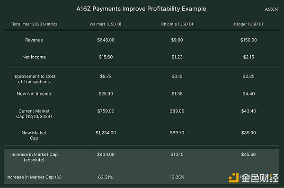Click Kroger improvement value $2.25
This screenshot has width=284, height=188.
pyautogui.click(x=248, y=76)
